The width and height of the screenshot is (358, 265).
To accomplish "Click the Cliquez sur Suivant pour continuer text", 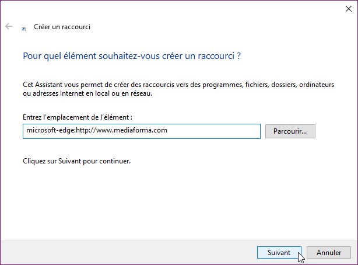I will (76, 160).
